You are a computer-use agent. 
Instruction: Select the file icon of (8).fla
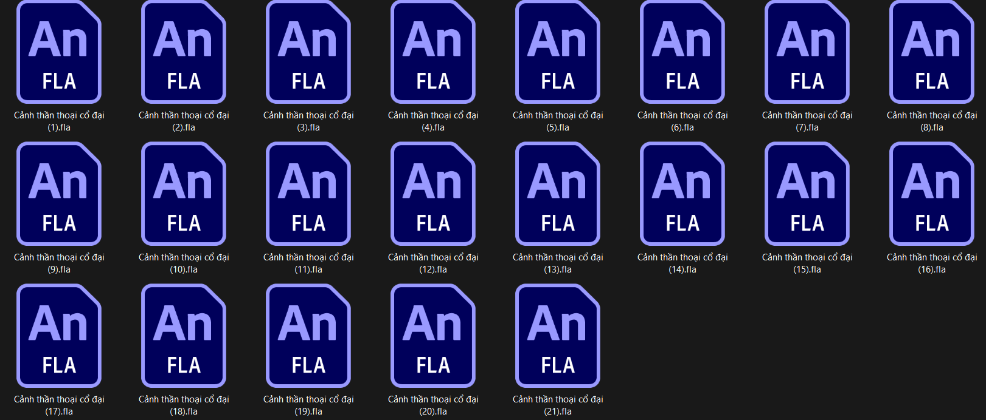click(932, 52)
